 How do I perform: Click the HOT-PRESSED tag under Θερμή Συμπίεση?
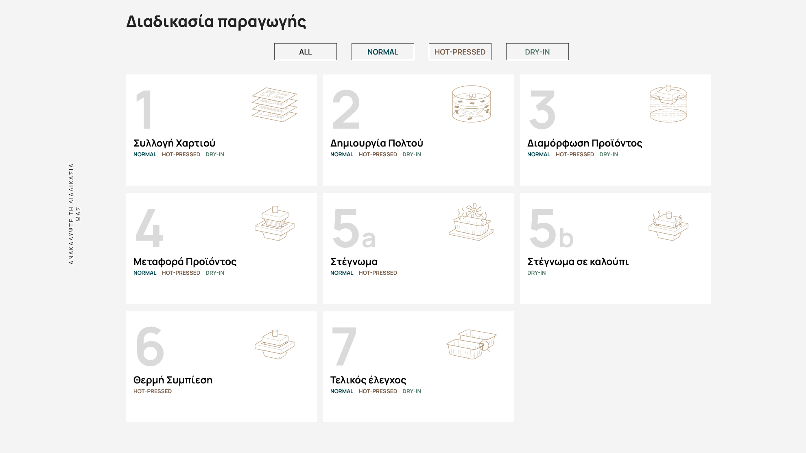(153, 391)
